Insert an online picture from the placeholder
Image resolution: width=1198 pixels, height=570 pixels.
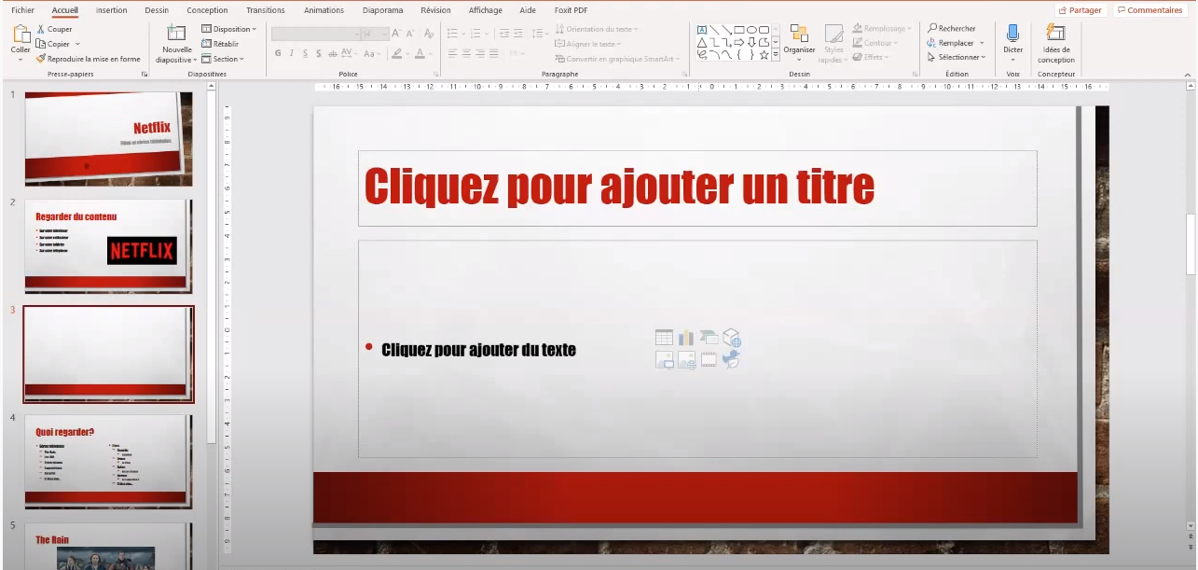(x=686, y=360)
